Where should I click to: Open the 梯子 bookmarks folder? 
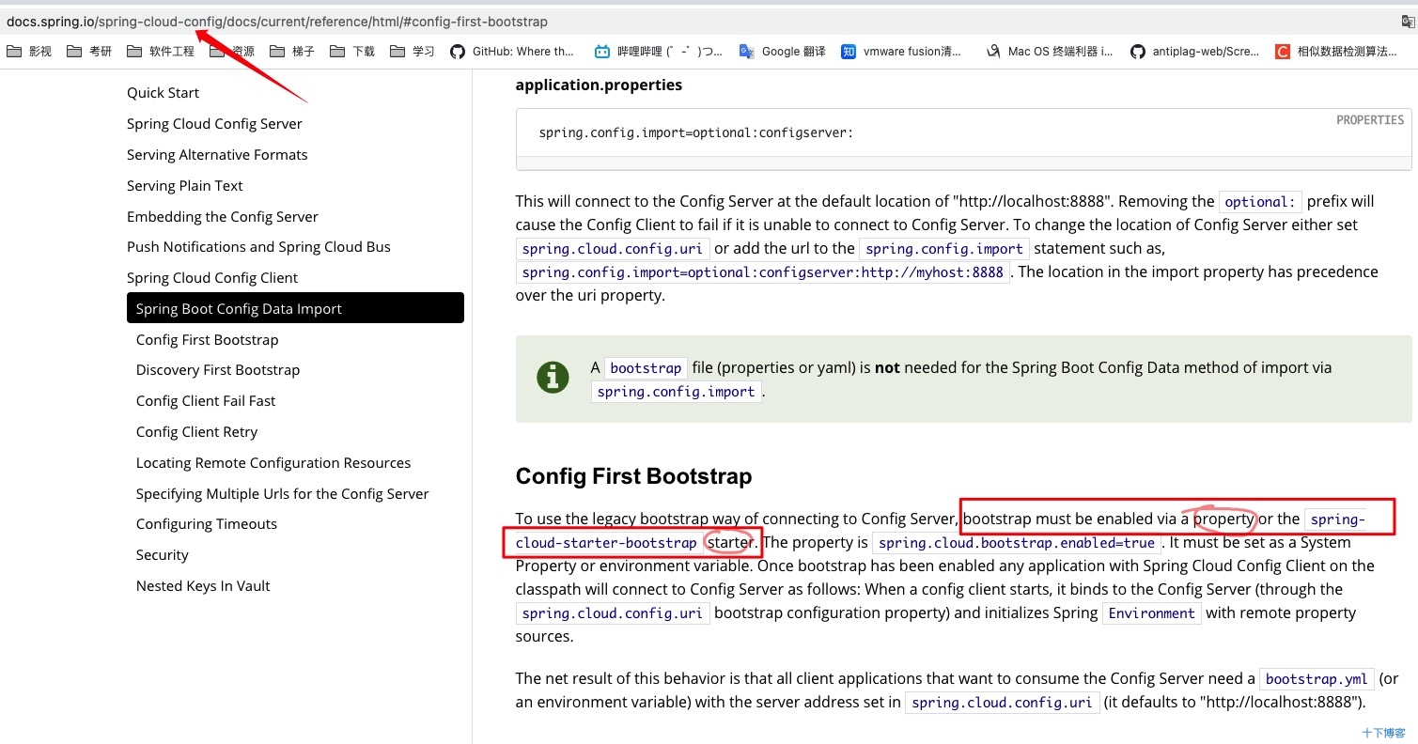(x=292, y=52)
